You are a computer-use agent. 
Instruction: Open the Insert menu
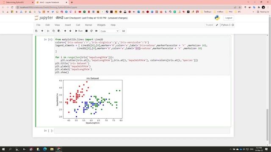tap(68, 25)
